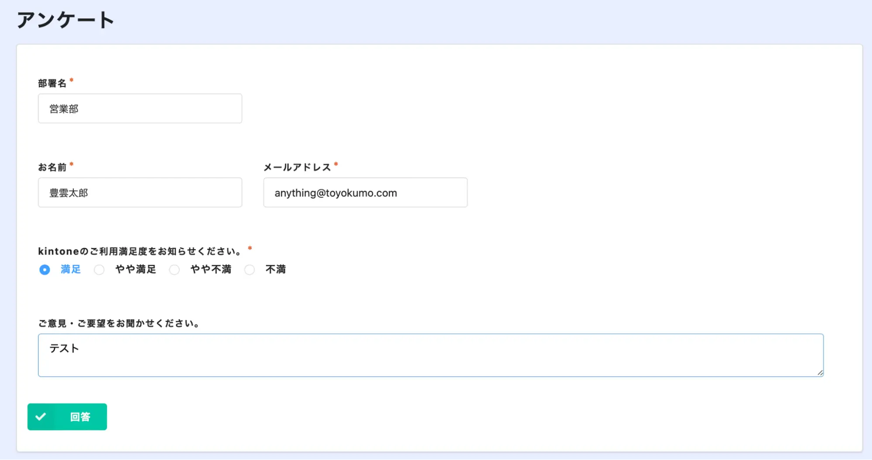872x460 pixels.
Task: Pick the やや不満 radio button
Action: (x=174, y=270)
